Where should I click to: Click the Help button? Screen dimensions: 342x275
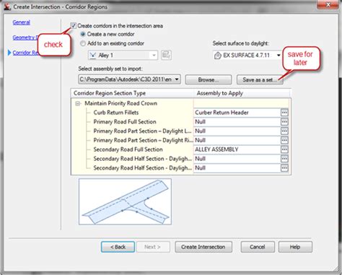click(295, 247)
